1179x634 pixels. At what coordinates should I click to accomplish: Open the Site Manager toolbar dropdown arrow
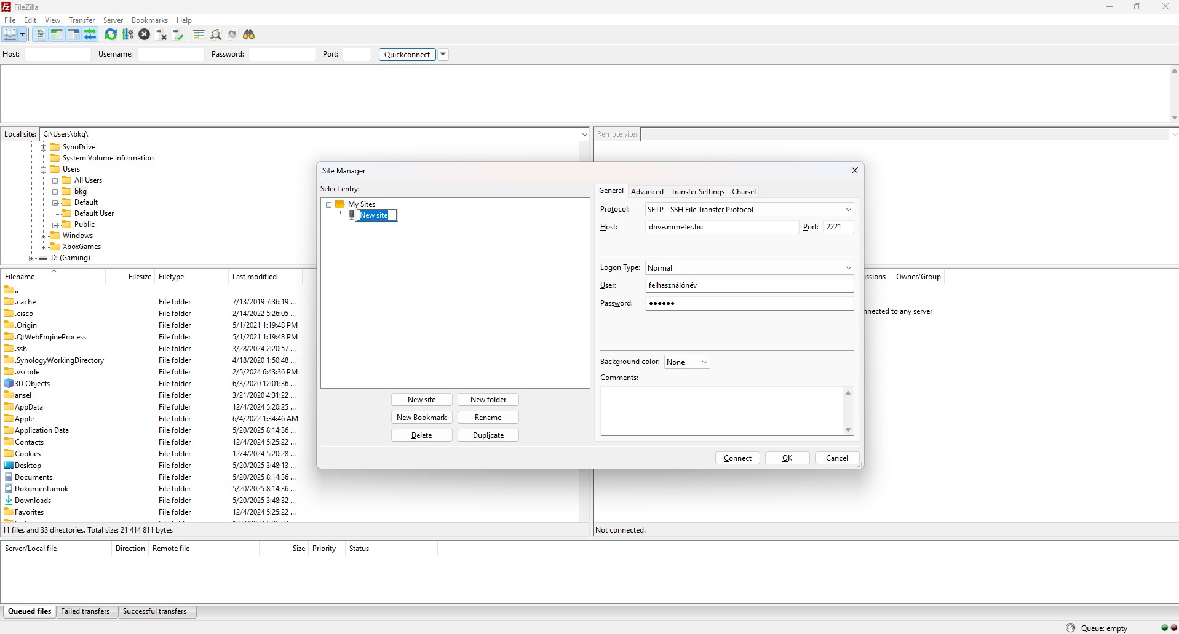click(x=22, y=34)
